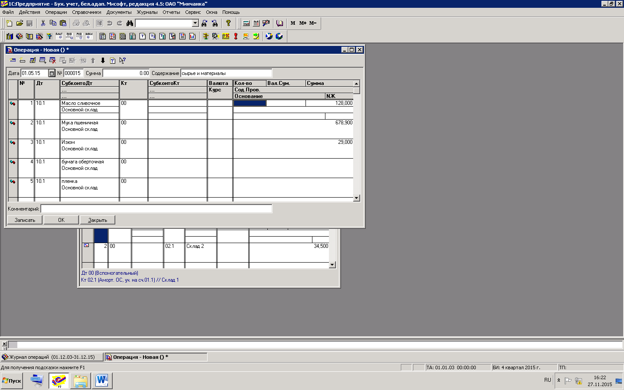The image size is (624, 390).
Task: Click the Word icon on taskbar
Action: [102, 381]
